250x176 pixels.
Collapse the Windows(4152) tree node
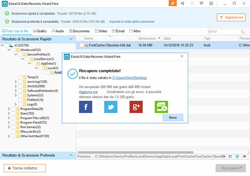point(9,50)
